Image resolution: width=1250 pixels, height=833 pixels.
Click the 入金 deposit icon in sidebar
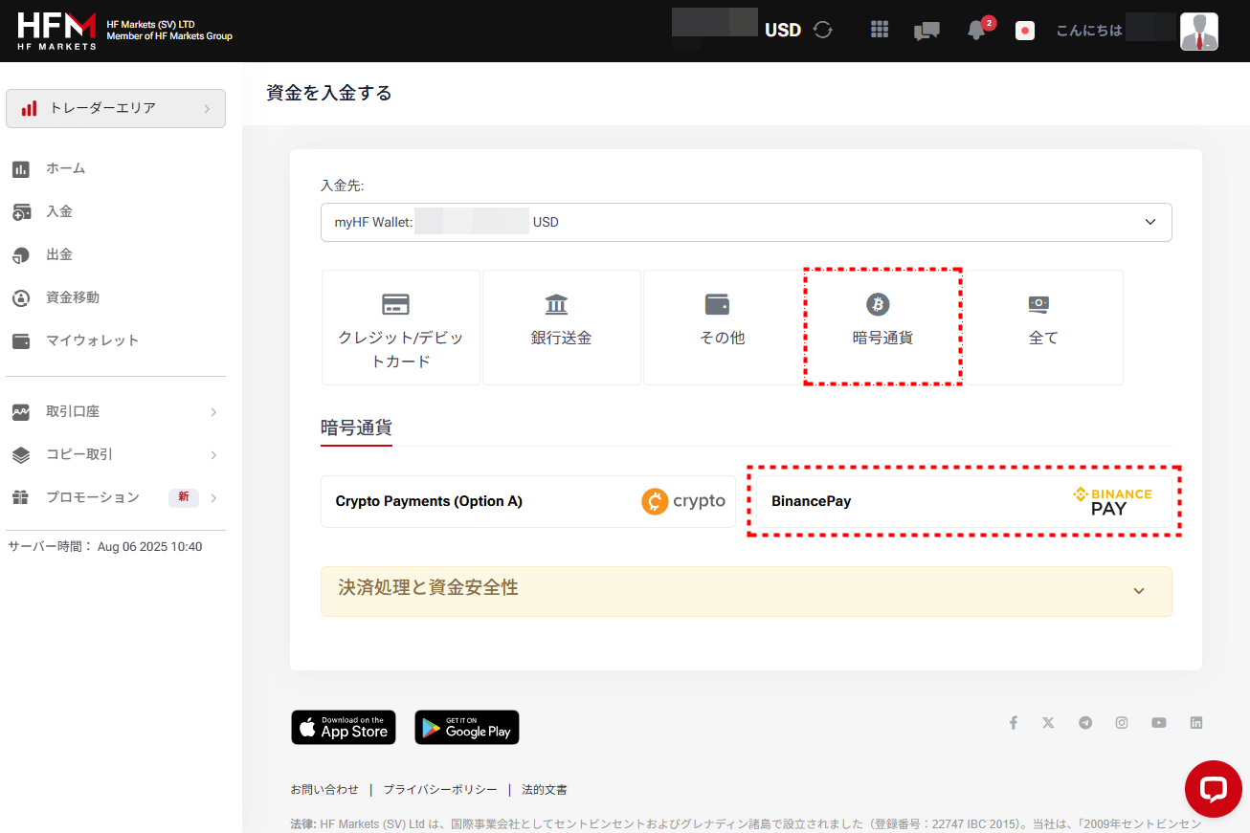click(x=21, y=212)
